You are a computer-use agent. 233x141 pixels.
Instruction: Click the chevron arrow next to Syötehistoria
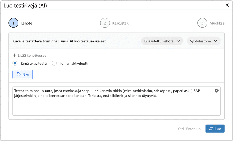click(216, 41)
